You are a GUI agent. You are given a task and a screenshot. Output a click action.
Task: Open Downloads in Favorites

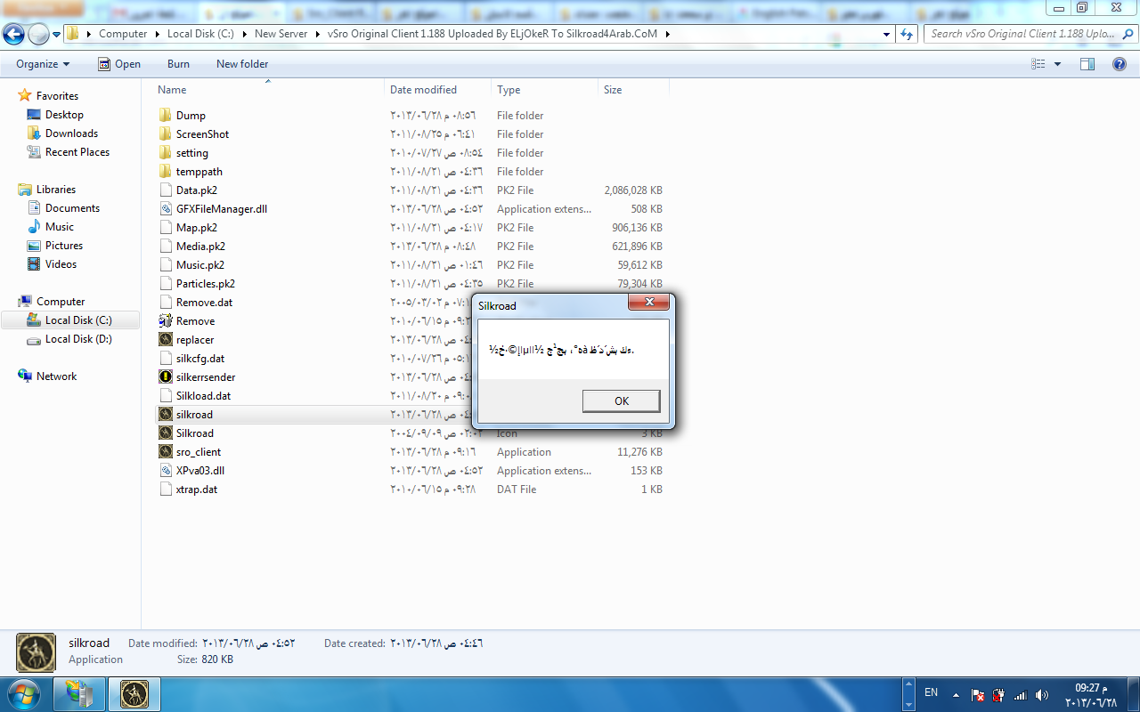pos(71,133)
